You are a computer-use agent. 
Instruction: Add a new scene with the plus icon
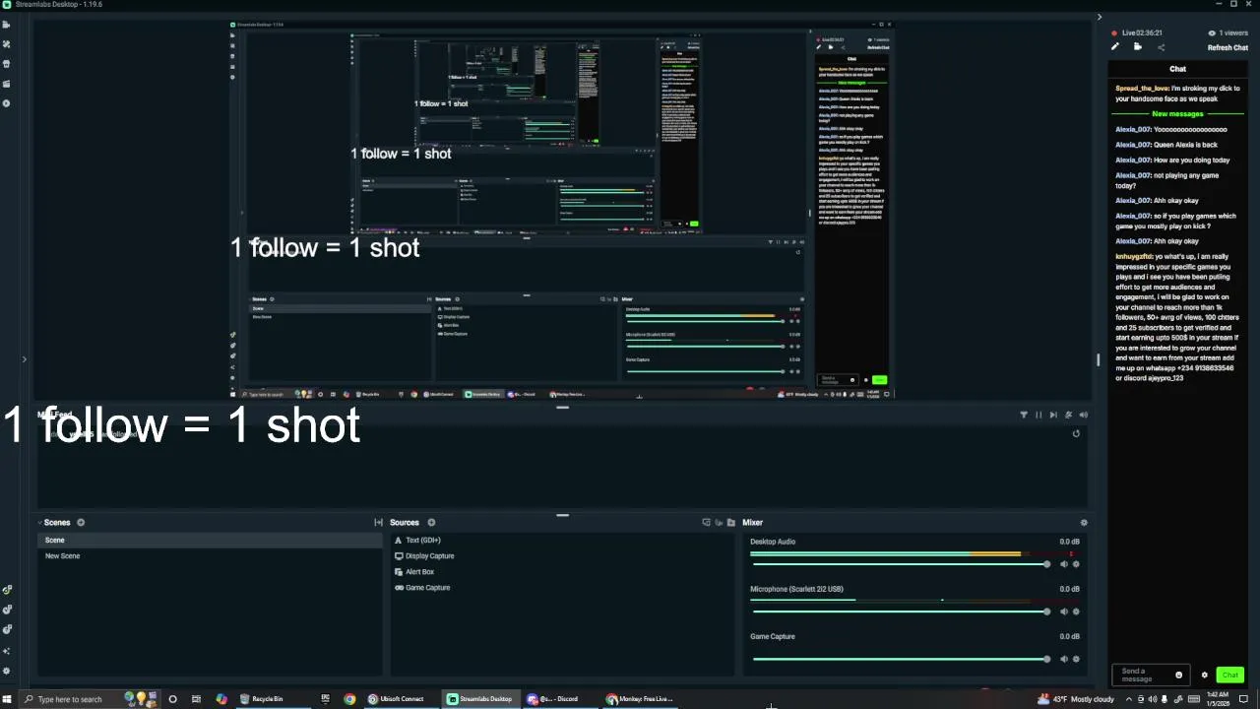[x=81, y=523]
